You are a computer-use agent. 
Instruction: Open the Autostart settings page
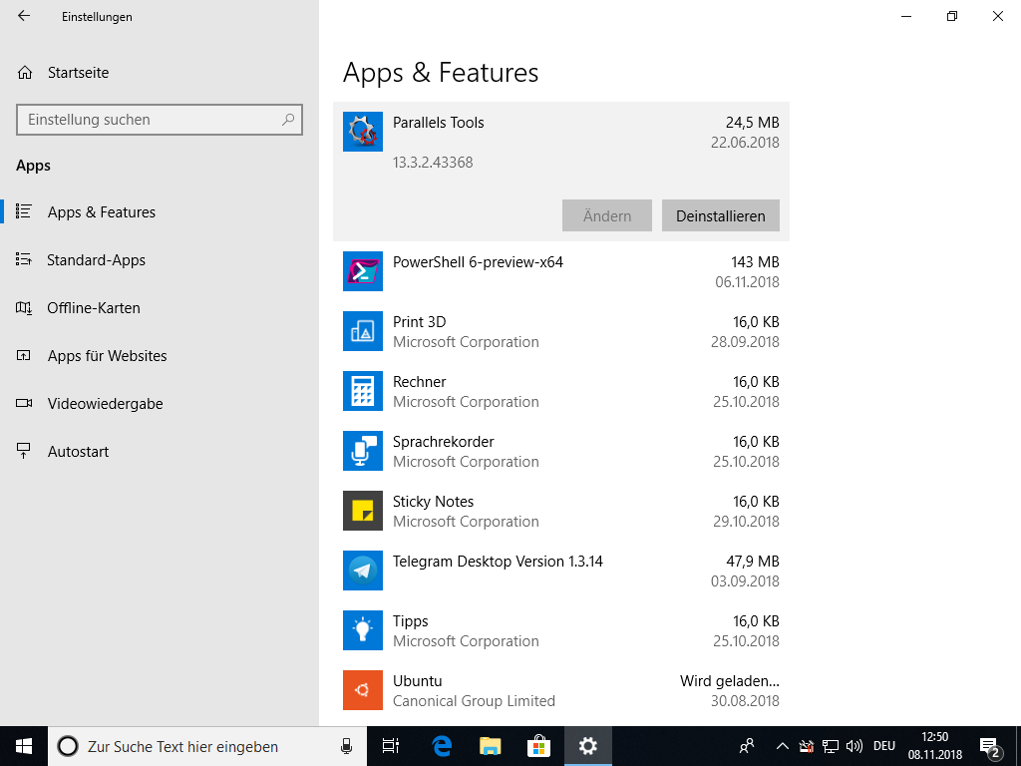tap(78, 452)
